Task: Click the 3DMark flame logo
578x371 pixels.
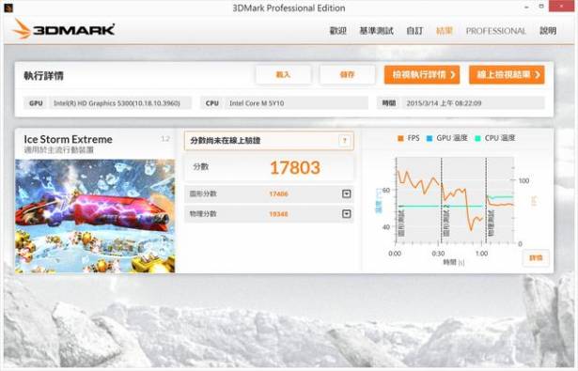Action: pyautogui.click(x=22, y=29)
